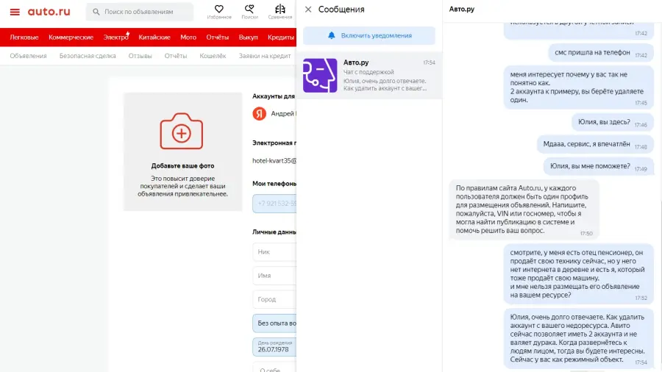Click message 'меня интересует почему у вас'

tap(578, 87)
